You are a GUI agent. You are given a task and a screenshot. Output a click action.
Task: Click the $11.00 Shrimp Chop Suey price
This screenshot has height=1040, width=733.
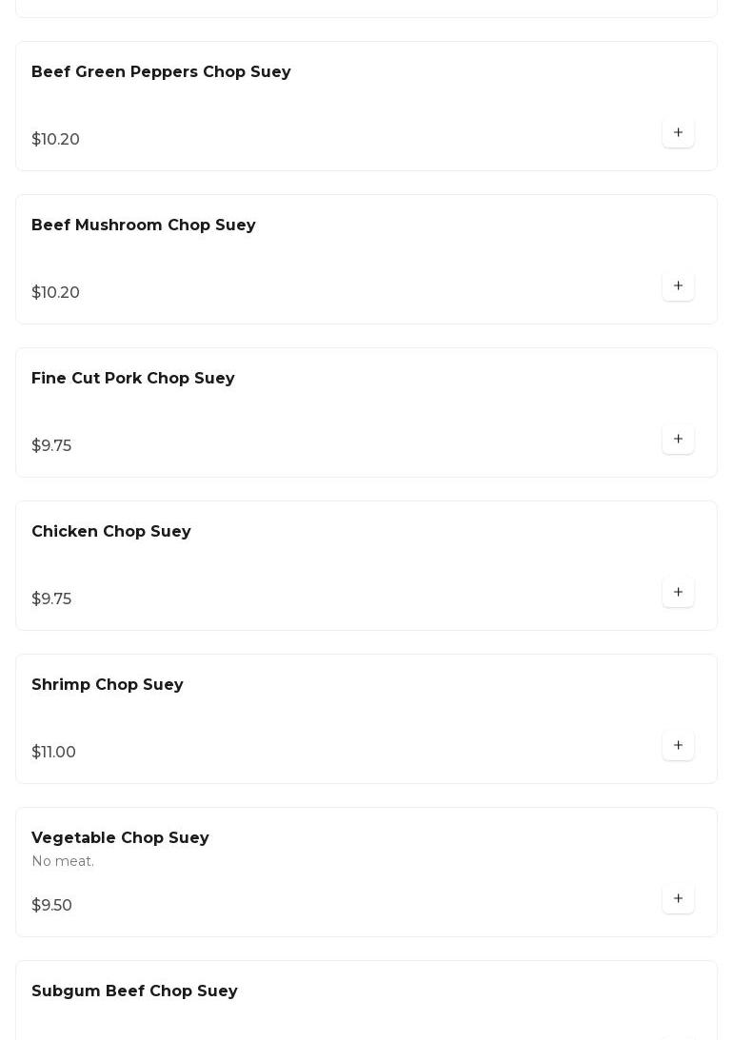(x=53, y=753)
